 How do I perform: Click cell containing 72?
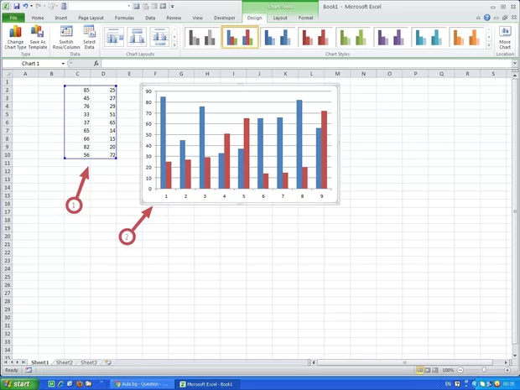(103, 155)
